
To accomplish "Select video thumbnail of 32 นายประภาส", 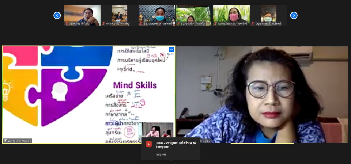I will coord(157,15).
